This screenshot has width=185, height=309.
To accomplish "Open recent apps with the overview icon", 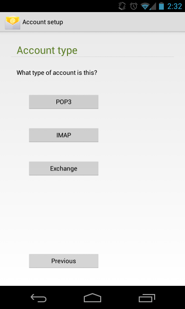I will (x=146, y=298).
